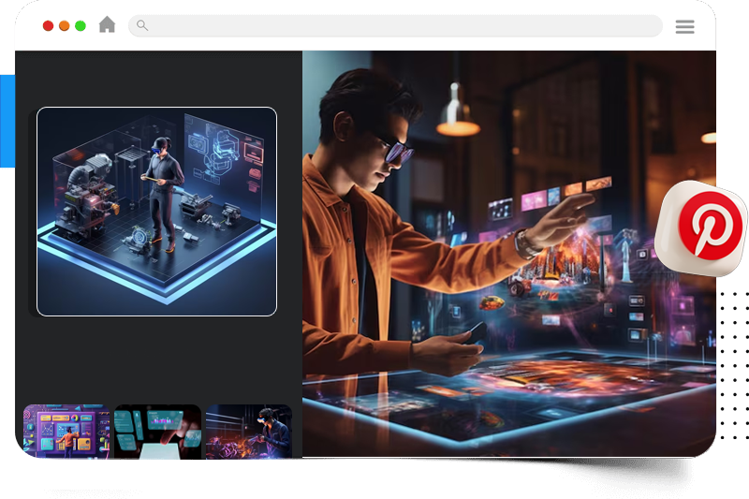The width and height of the screenshot is (749, 499).
Task: Click the home icon in the browser bar
Action: pyautogui.click(x=108, y=25)
